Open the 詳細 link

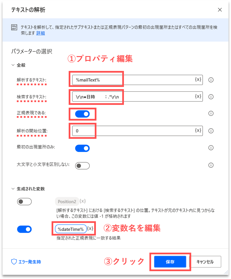(x=41, y=33)
